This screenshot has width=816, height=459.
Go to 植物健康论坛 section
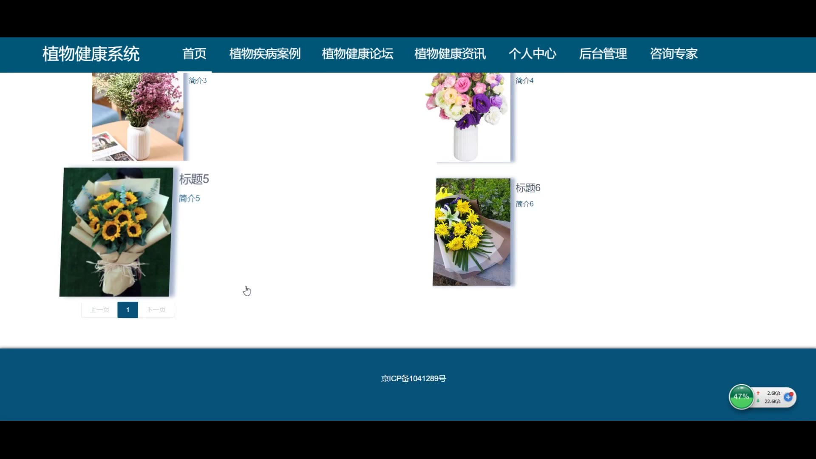point(357,54)
